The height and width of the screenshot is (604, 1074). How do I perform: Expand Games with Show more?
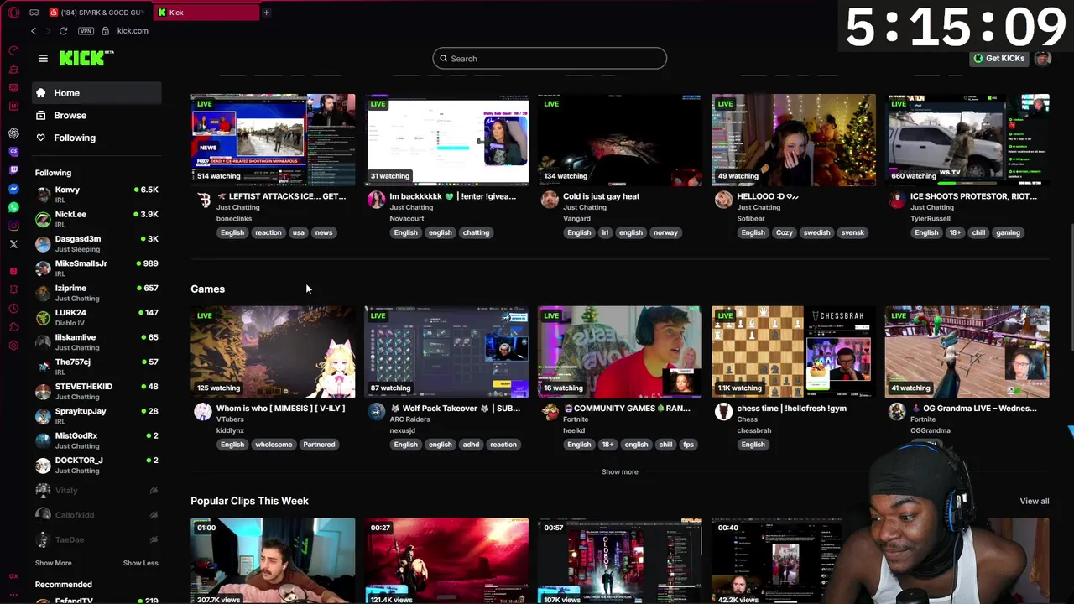click(x=619, y=471)
